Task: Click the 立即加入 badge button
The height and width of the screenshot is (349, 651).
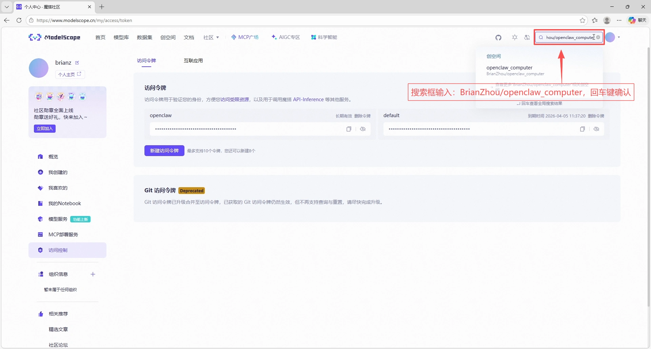Action: [x=45, y=129]
